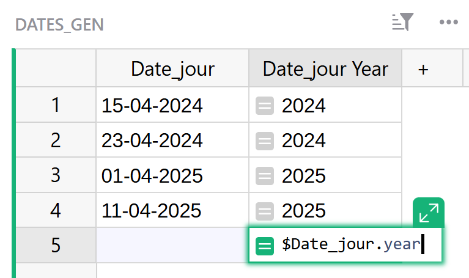Click the green formula icon in the editor
This screenshot has width=469, height=278.
coord(265,246)
